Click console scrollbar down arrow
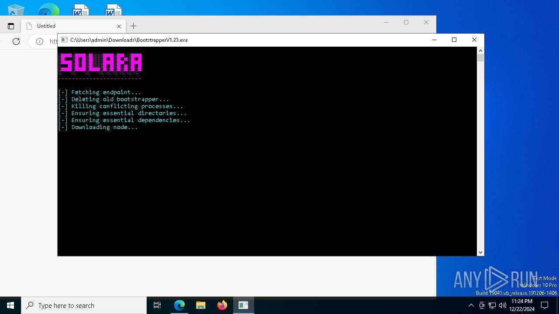The height and width of the screenshot is (314, 559). point(480,253)
